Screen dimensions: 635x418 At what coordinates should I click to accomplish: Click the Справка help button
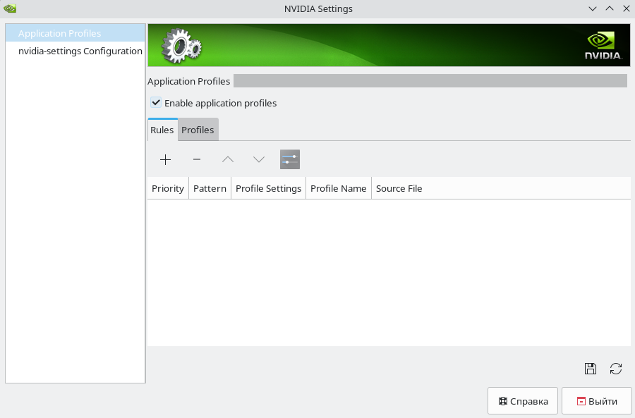point(523,401)
